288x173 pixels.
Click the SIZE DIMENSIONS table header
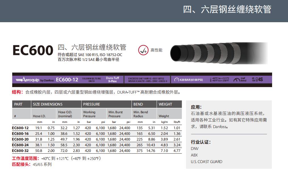pos(47,104)
